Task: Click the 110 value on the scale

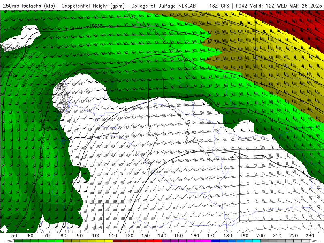Action: click(x=113, y=236)
